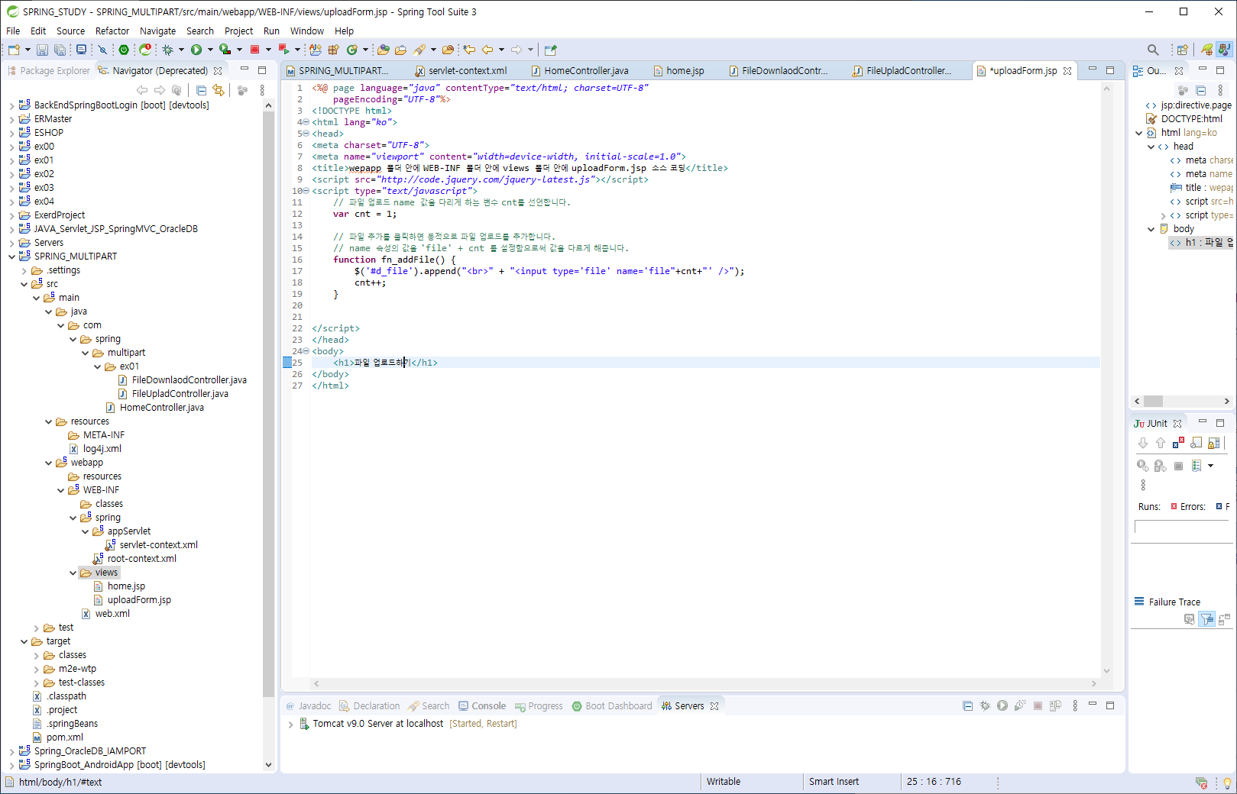Collapse the target folder node
This screenshot has height=794, width=1237.
point(24,641)
